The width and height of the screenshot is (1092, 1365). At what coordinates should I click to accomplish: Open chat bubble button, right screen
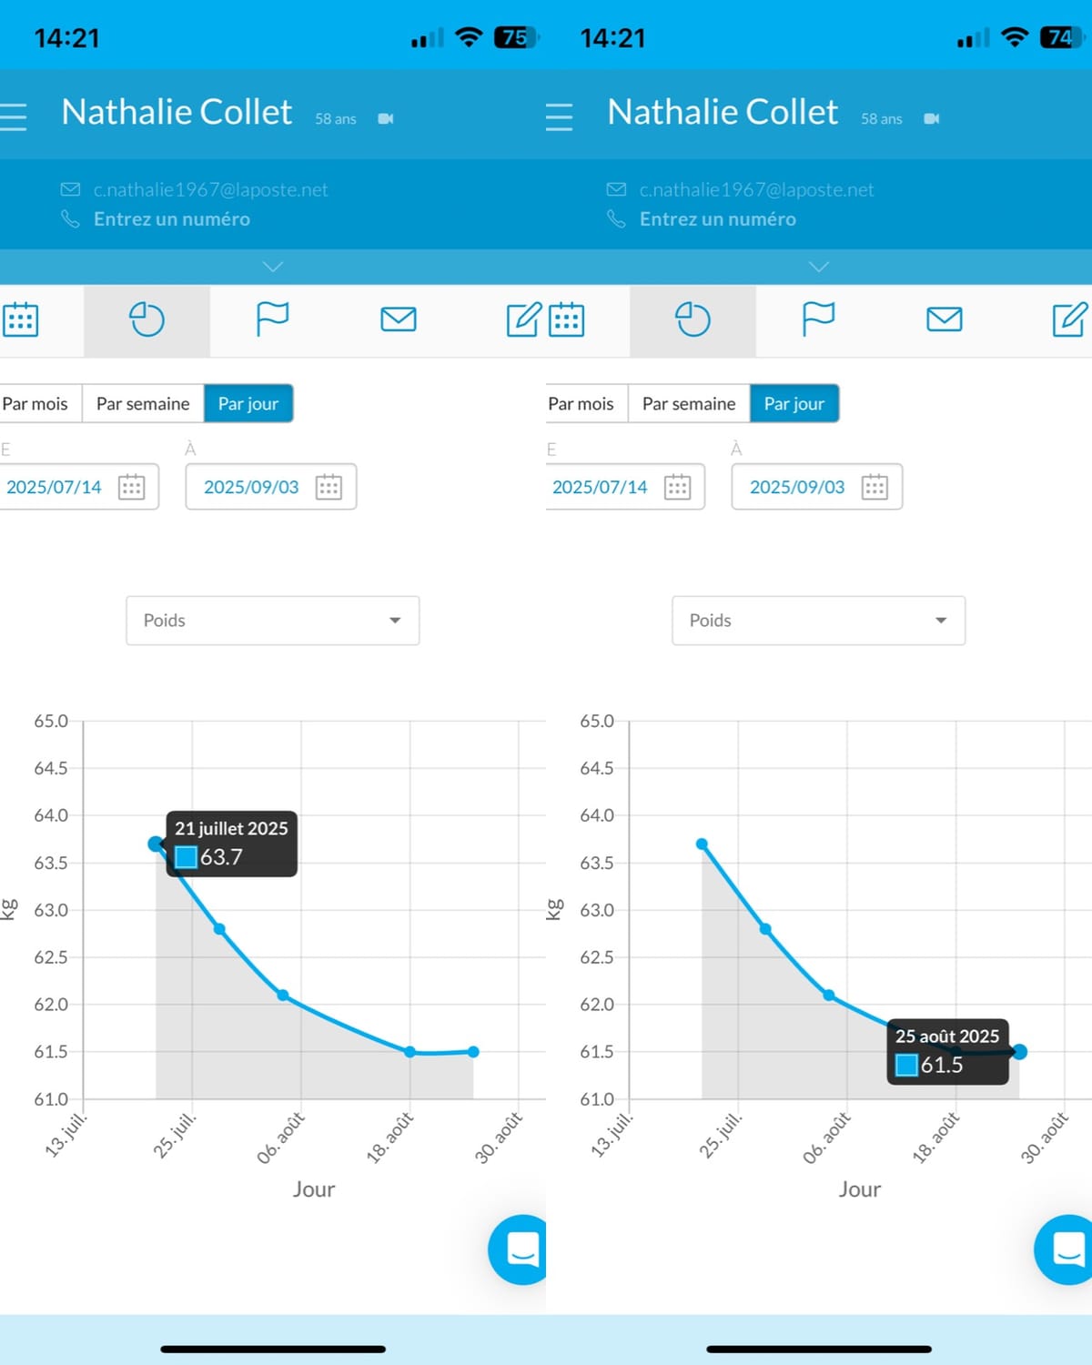pos(1065,1249)
